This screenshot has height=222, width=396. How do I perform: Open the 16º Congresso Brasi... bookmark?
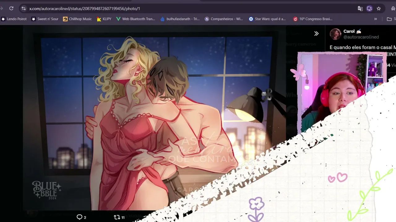point(313,19)
